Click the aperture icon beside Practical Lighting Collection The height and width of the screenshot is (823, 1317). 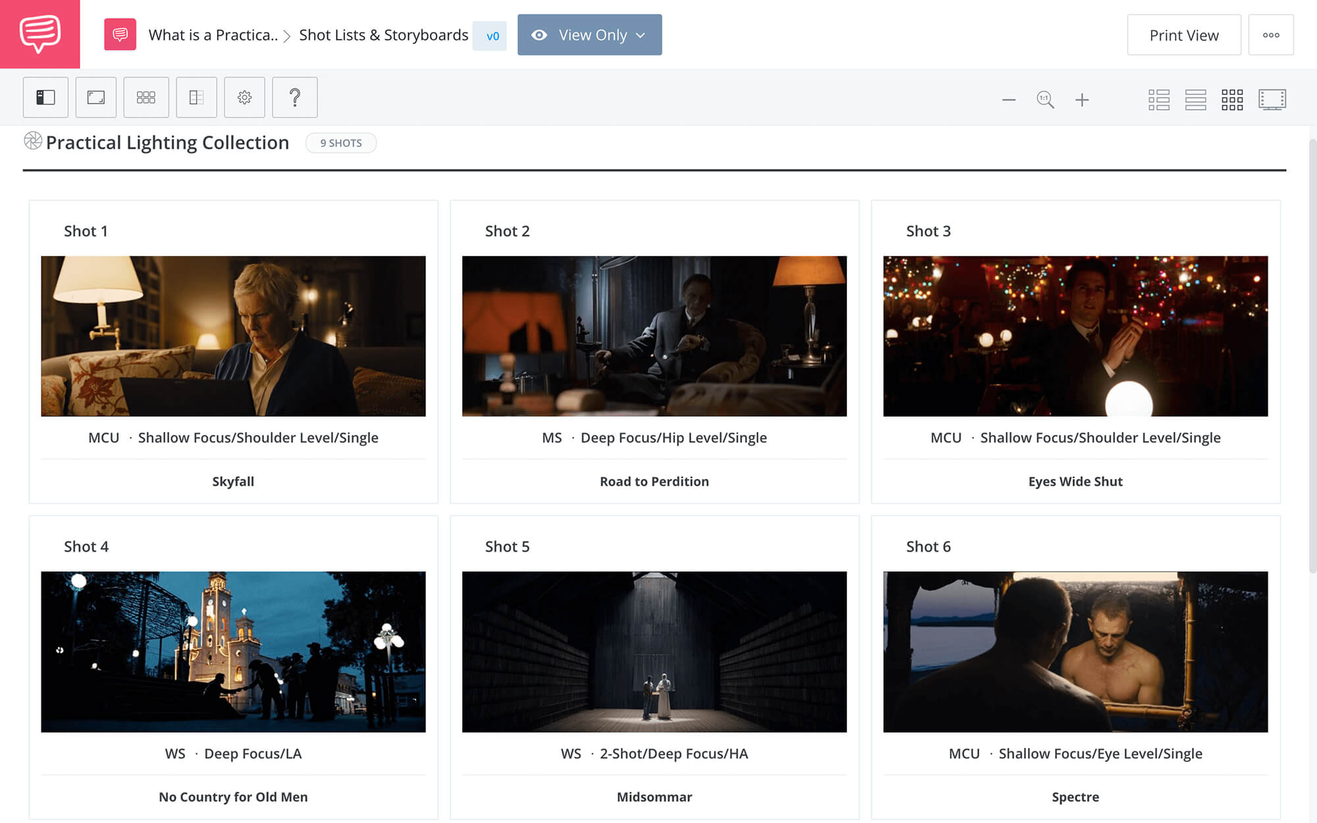(x=33, y=141)
